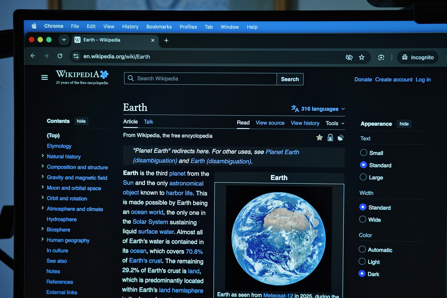Select Standard text size
Image resolution: width=447 pixels, height=298 pixels.
[363, 165]
